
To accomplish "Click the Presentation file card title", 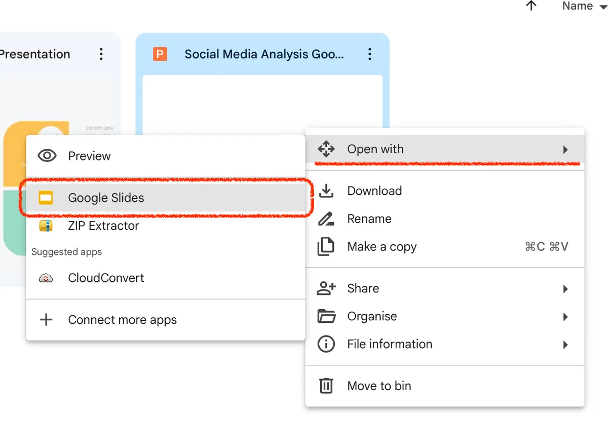I will click(35, 54).
